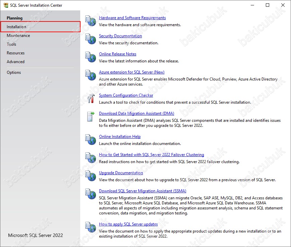Viewport: 291px width, 247px height.
Task: Click Download Data Migration Assistant (DMA) link
Action: pos(137,113)
